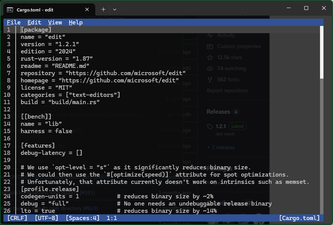Open the Edit menu
Viewport: 333px width, 225px height.
point(34,22)
